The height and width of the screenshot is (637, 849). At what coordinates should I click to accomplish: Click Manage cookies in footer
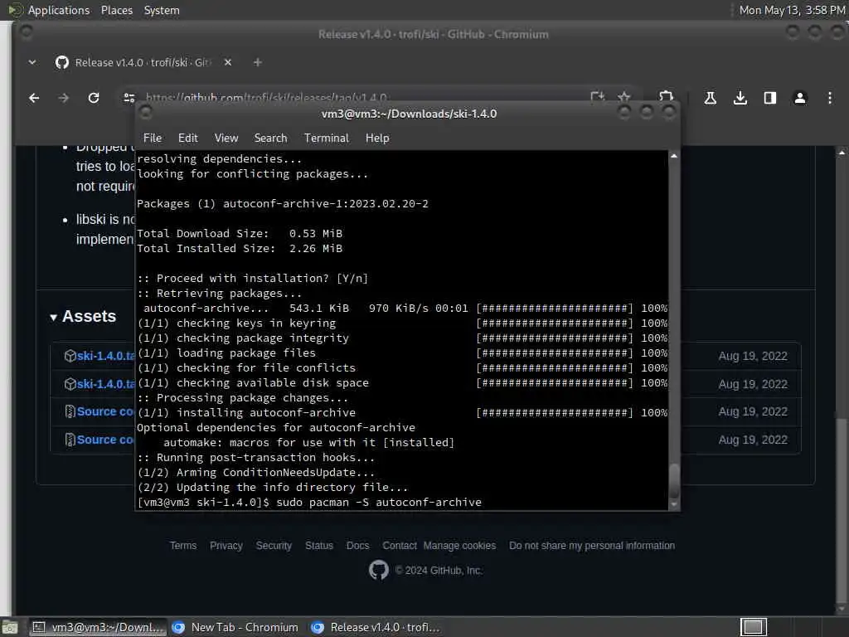click(x=459, y=546)
